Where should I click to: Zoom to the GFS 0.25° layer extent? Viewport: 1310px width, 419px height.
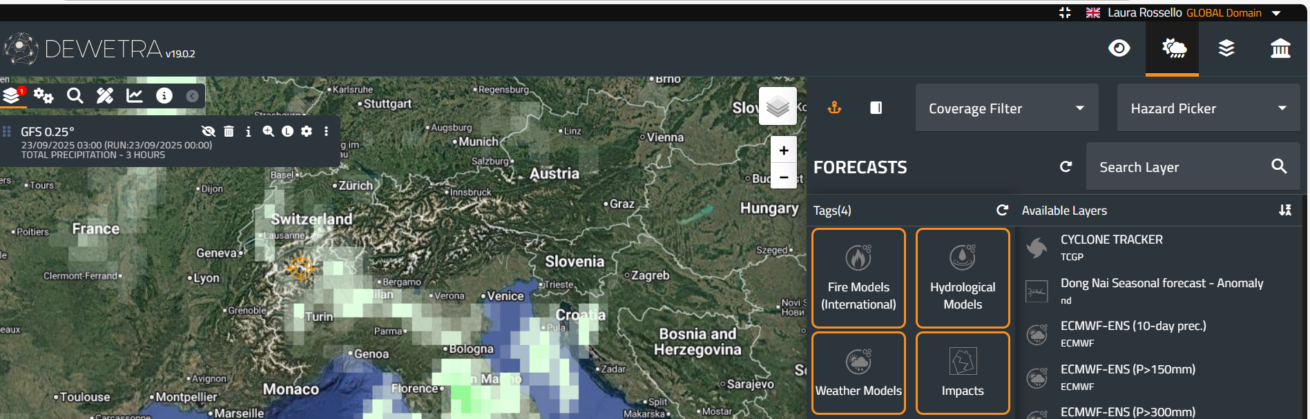pos(268,131)
